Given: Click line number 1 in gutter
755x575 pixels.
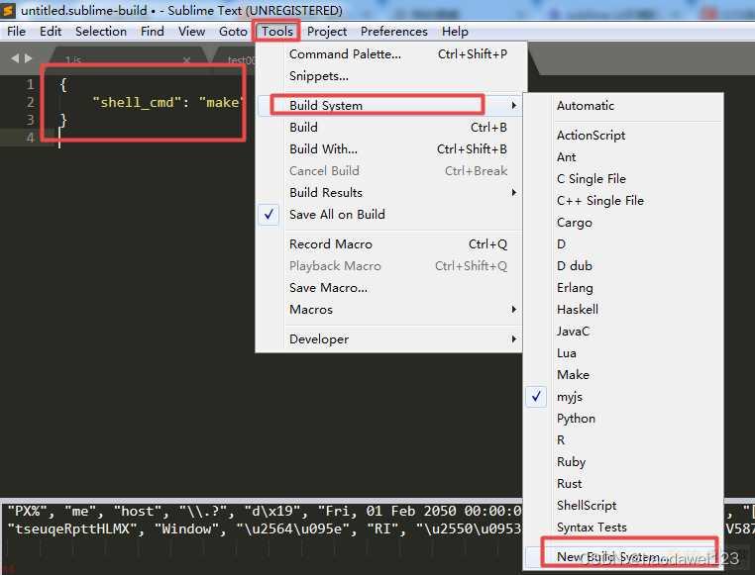Looking at the screenshot, I should pyautogui.click(x=31, y=84).
